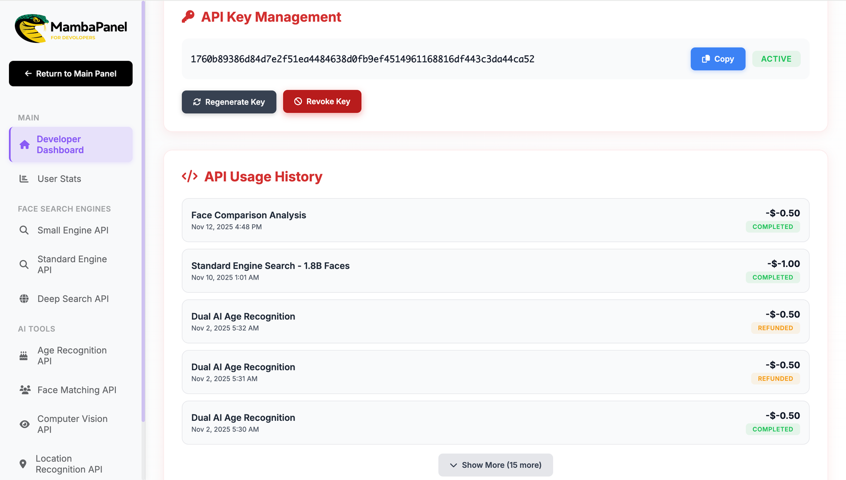Return to Main Panel
Screen dimensions: 846x480
70,73
